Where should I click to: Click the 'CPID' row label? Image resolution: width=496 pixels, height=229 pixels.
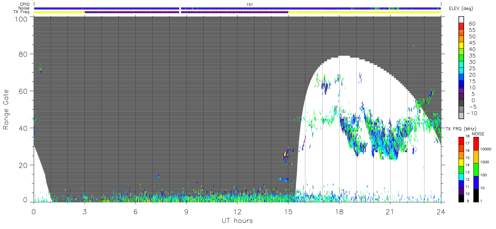click(x=24, y=4)
